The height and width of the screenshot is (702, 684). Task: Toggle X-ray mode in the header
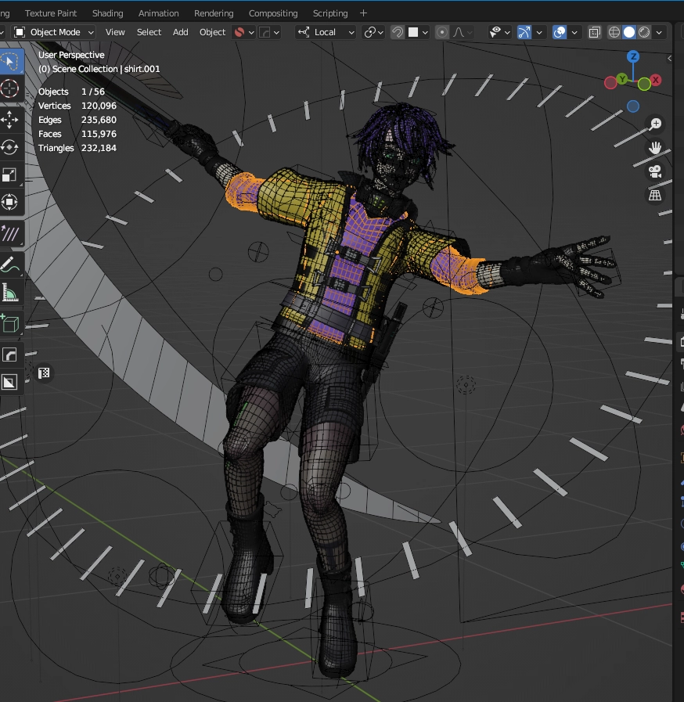click(x=595, y=32)
